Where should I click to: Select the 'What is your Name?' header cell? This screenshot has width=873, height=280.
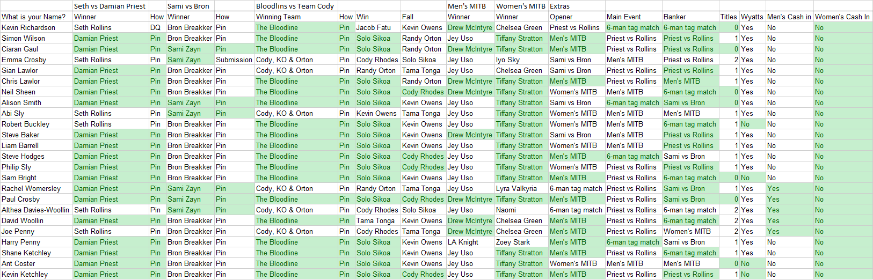pyautogui.click(x=36, y=17)
